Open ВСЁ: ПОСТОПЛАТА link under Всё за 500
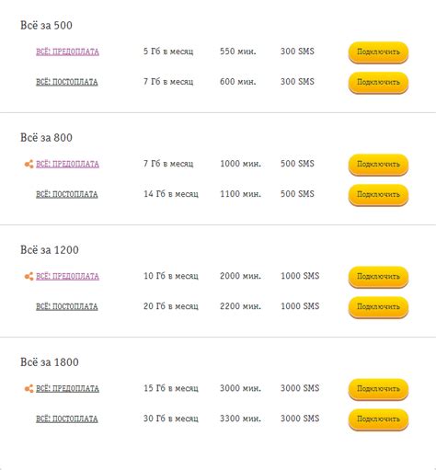 [x=67, y=82]
